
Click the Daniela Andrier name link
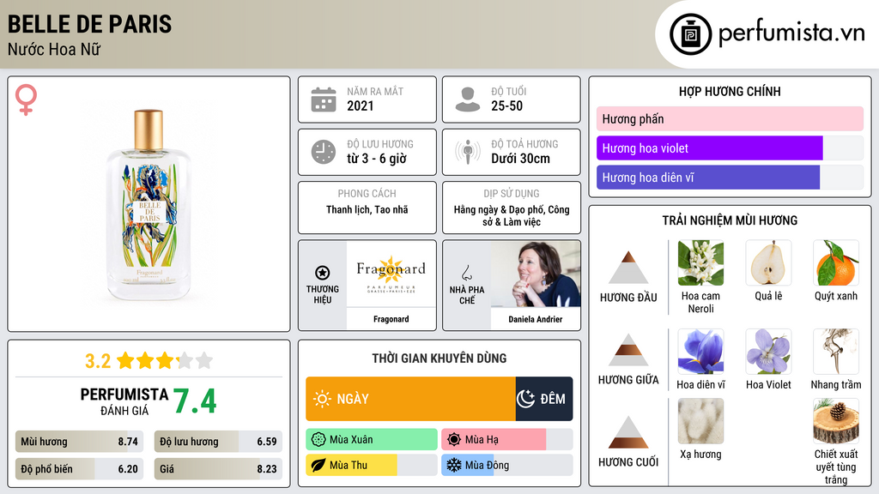coord(536,319)
